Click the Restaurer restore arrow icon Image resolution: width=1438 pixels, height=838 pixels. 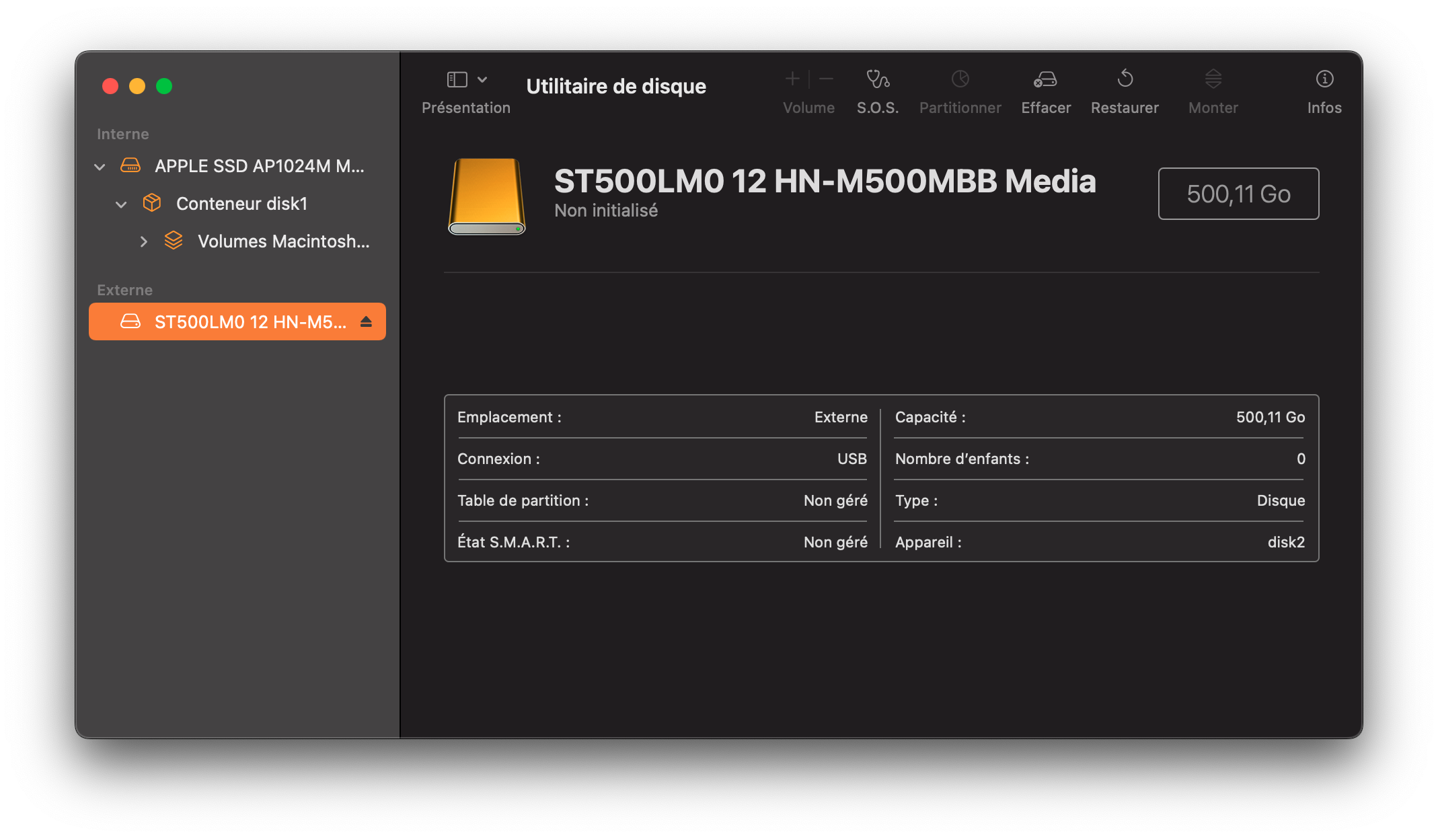(1125, 79)
